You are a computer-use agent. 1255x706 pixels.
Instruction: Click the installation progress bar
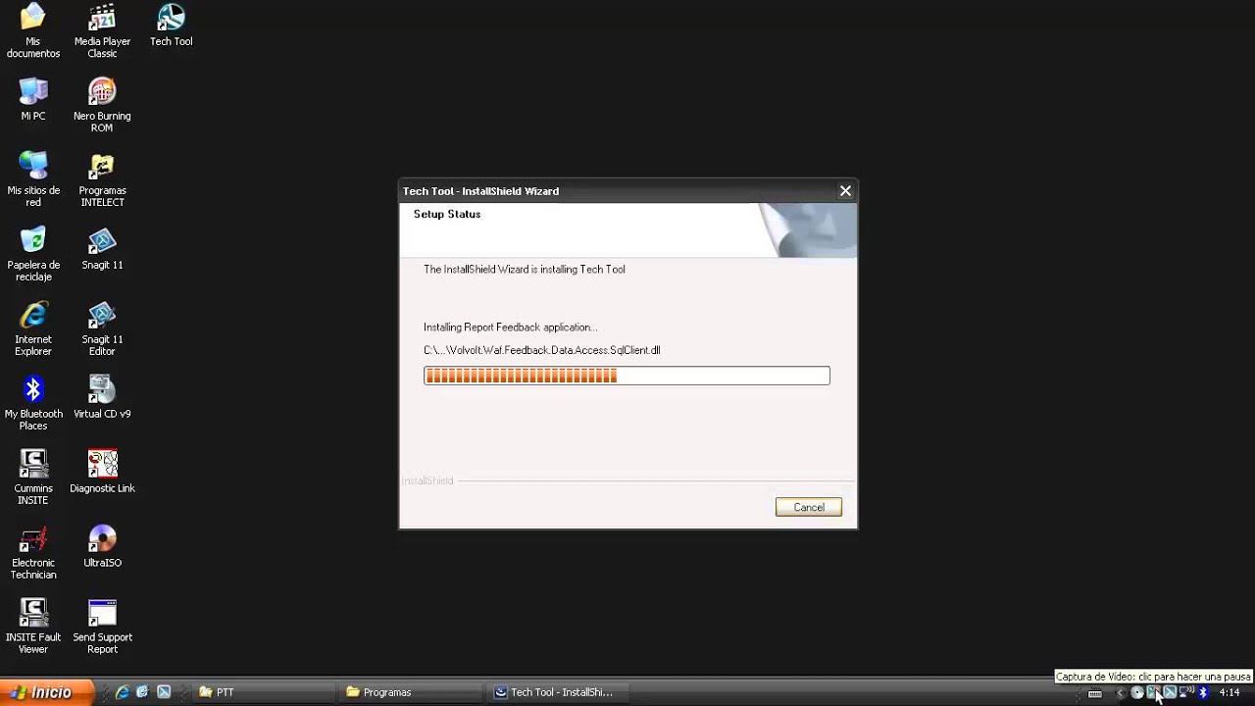(x=627, y=376)
